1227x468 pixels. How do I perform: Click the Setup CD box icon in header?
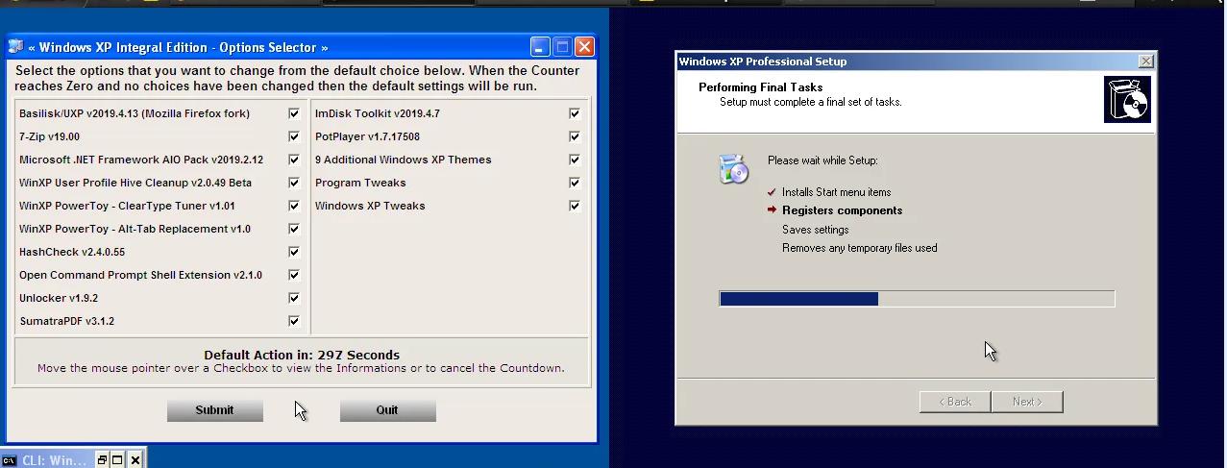(x=1127, y=100)
